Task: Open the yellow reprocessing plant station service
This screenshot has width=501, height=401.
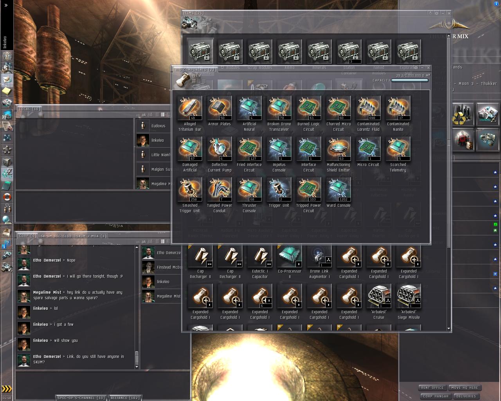Action: pos(463,114)
